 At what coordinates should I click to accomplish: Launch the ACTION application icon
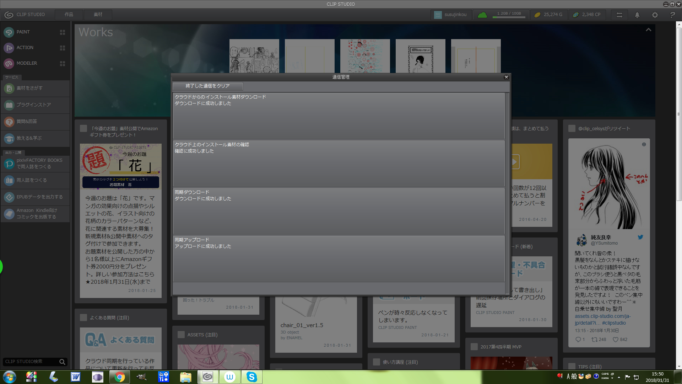[x=9, y=48]
